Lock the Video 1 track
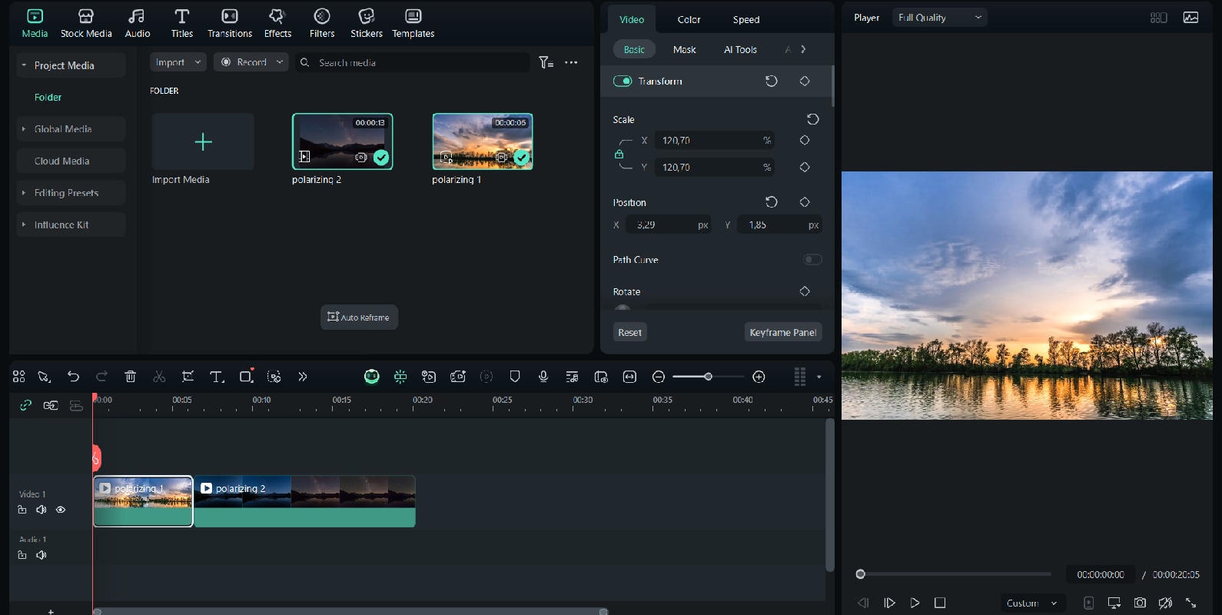Image resolution: width=1222 pixels, height=615 pixels. pyautogui.click(x=22, y=510)
